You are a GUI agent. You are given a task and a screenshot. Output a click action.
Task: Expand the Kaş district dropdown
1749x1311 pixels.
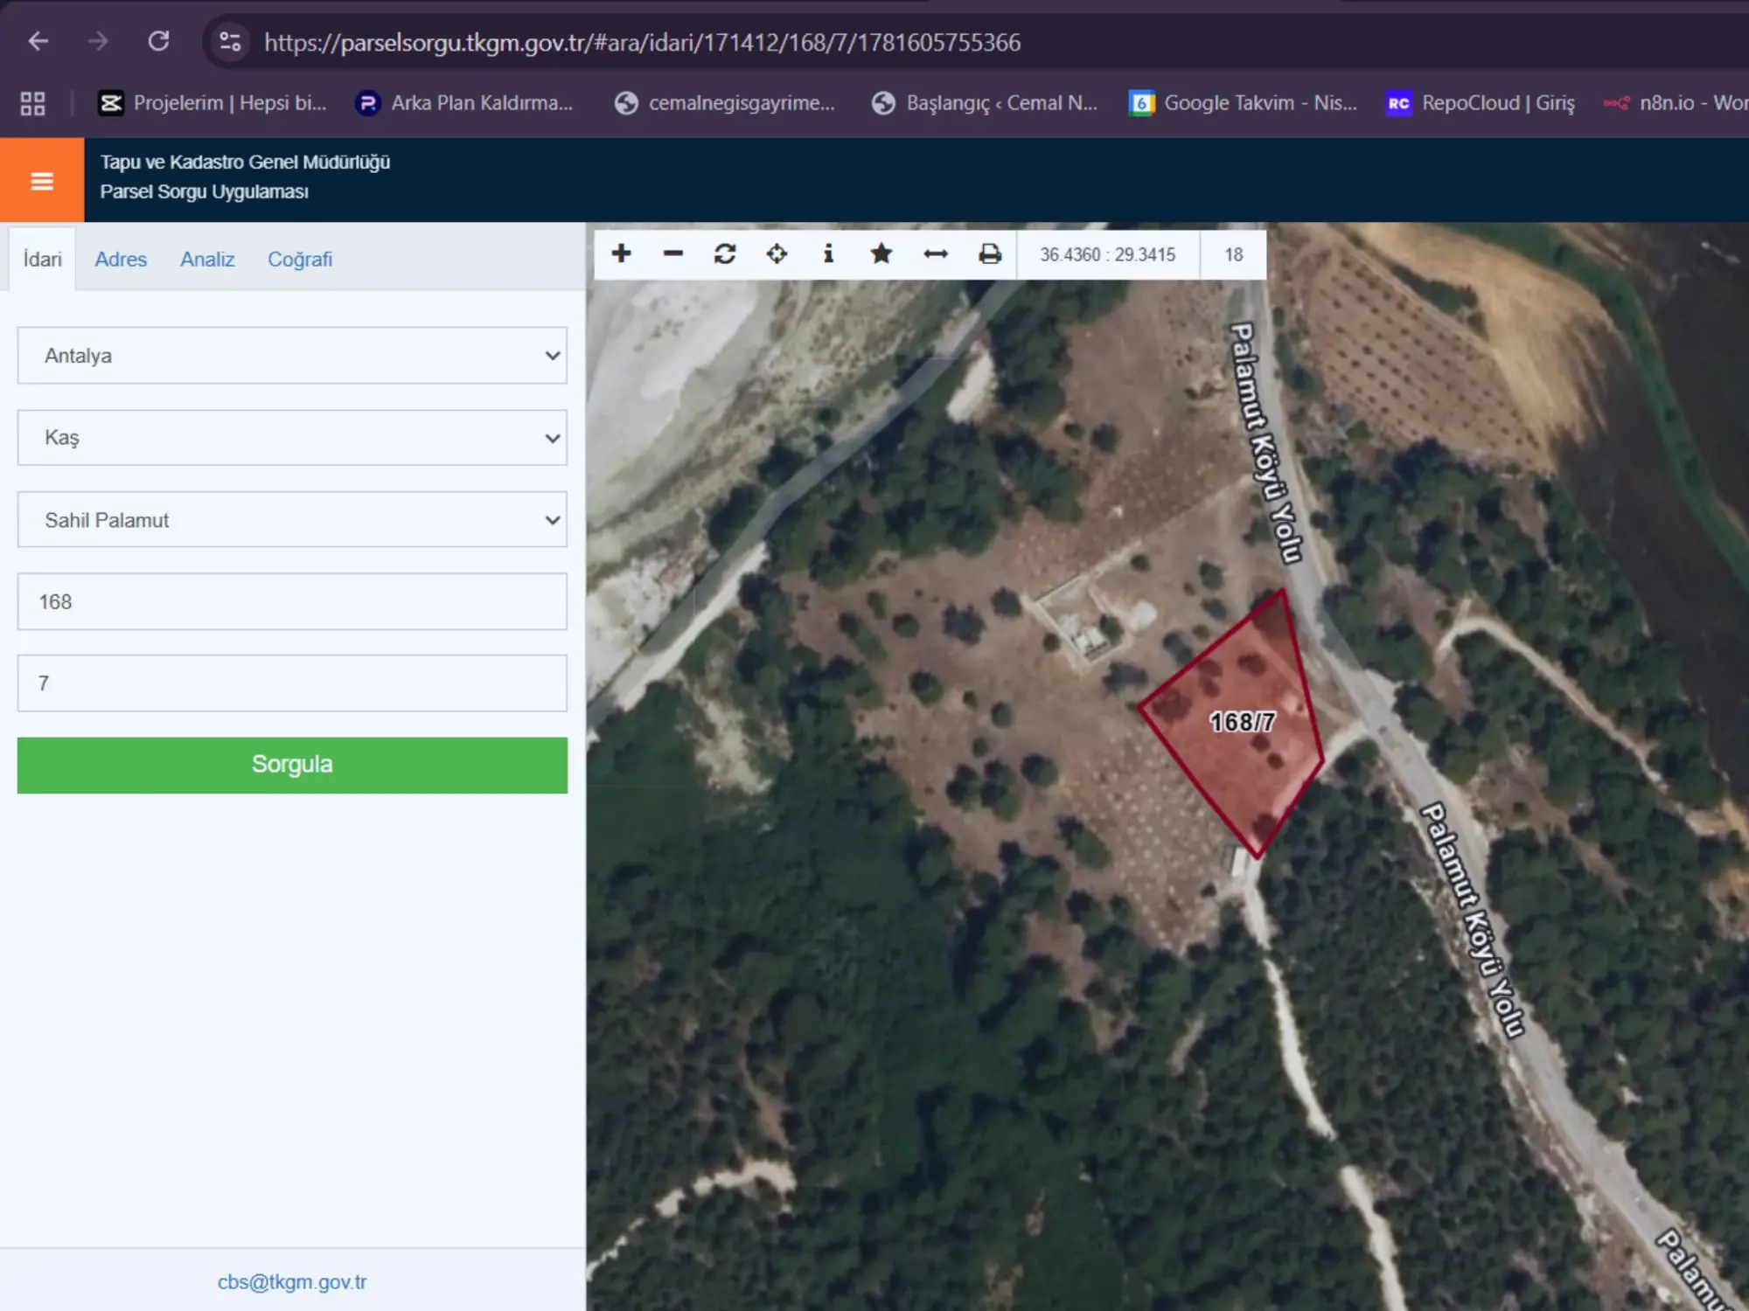pos(292,437)
